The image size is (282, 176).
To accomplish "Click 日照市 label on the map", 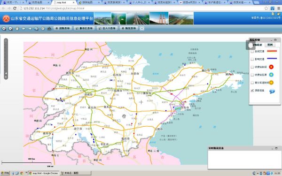I will (159, 129).
